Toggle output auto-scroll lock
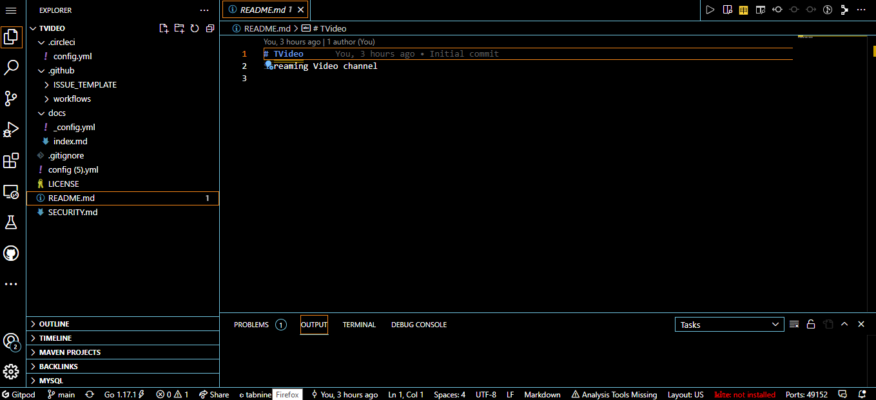This screenshot has height=400, width=876. pyautogui.click(x=811, y=324)
